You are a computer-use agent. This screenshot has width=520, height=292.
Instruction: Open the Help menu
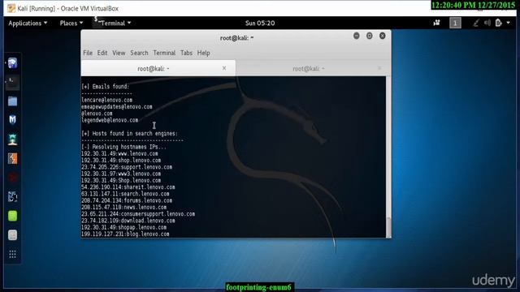(204, 53)
